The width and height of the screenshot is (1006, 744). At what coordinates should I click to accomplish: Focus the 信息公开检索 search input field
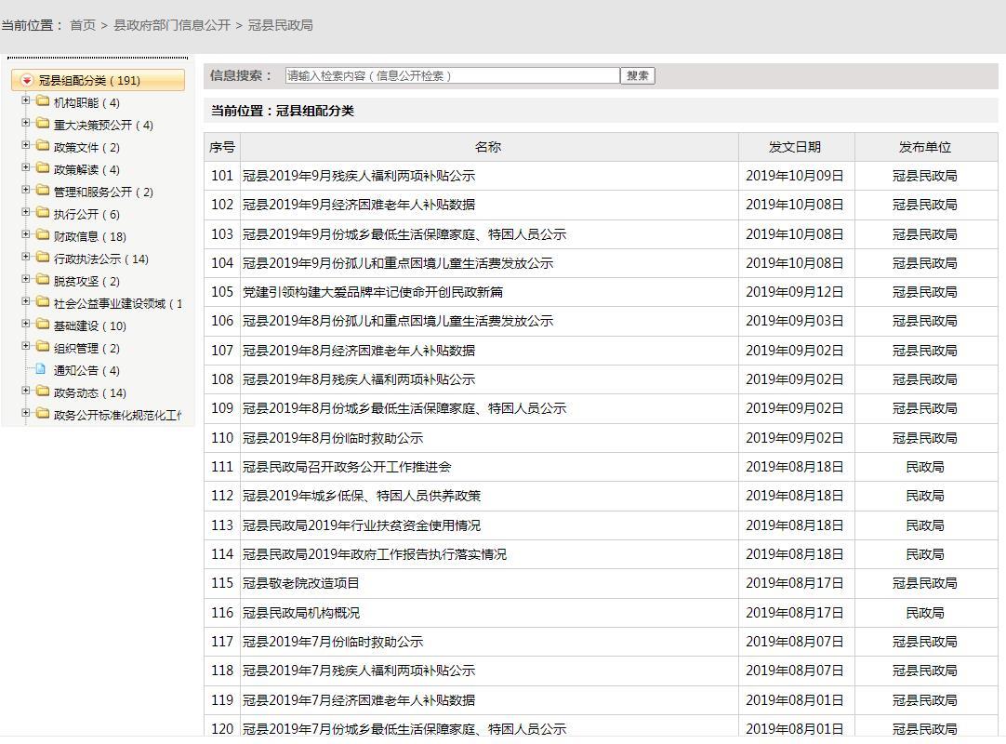[452, 75]
